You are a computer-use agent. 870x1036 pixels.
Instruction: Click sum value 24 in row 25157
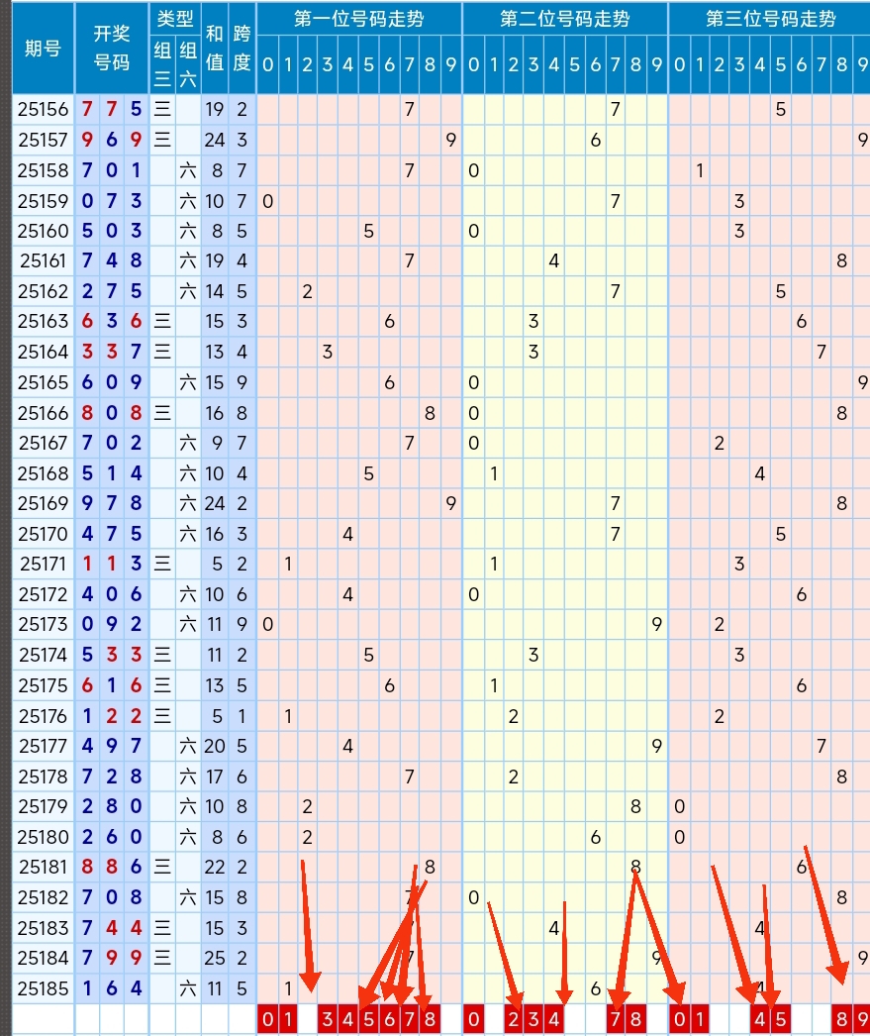click(215, 140)
